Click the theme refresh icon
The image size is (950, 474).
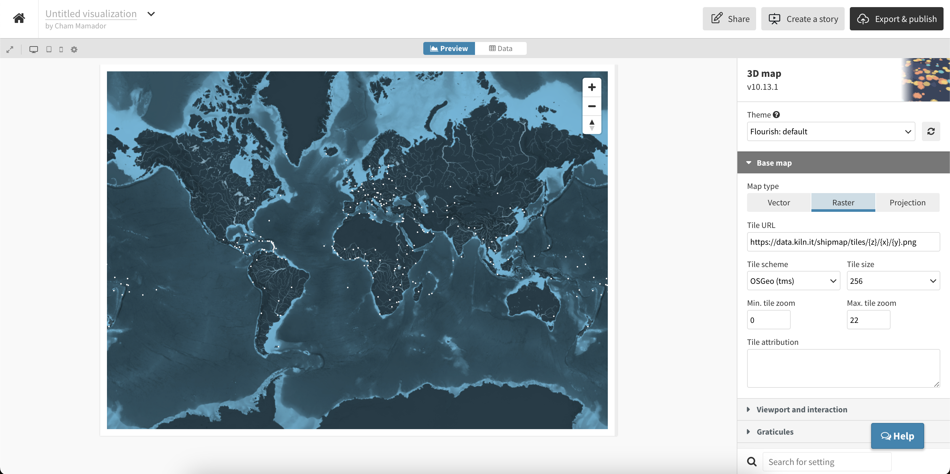(931, 132)
